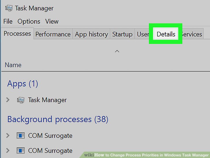The width and height of the screenshot is (210, 158).
Task: Click the sort arrow above the columns
Action: coord(117,51)
